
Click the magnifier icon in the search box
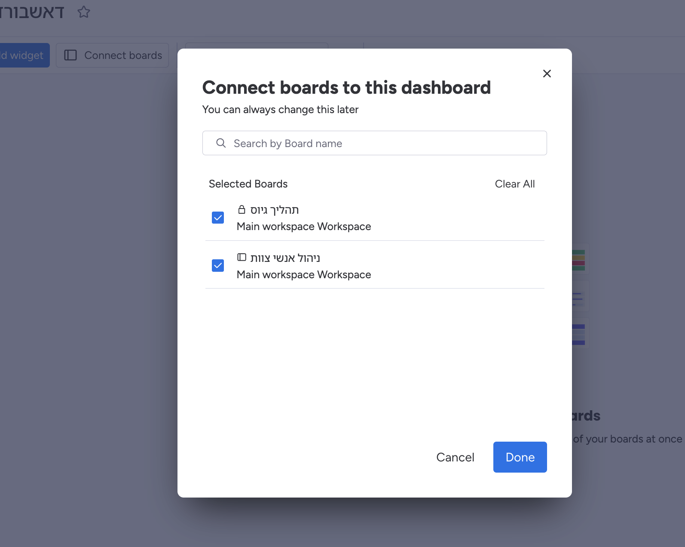point(221,143)
